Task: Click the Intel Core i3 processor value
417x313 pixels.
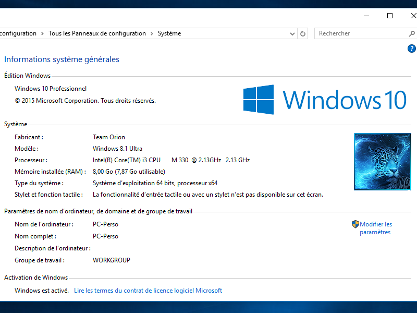Action: click(x=171, y=160)
